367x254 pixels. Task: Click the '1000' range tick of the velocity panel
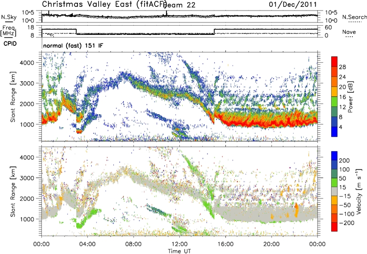click(27, 219)
